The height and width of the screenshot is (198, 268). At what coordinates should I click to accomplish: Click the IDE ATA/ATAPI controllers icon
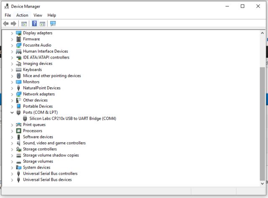click(18, 58)
